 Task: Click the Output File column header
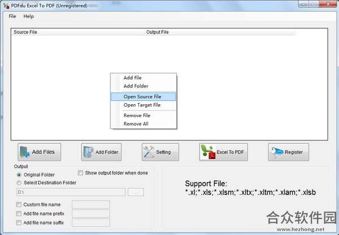click(x=220, y=32)
